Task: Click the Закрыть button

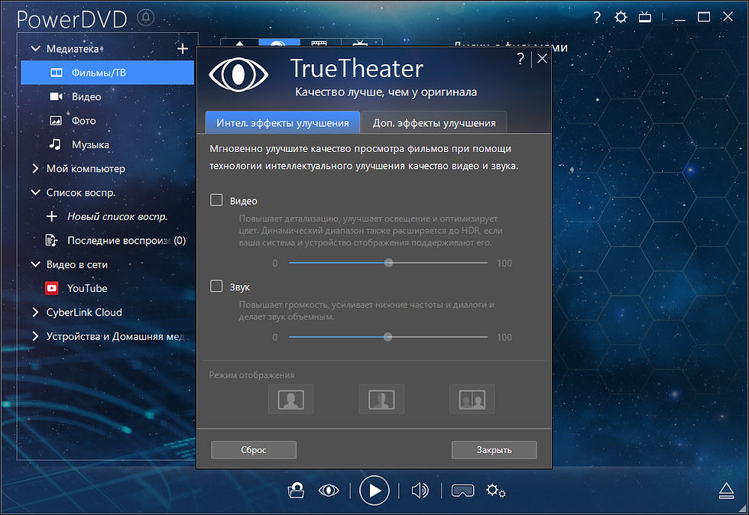Action: point(494,449)
